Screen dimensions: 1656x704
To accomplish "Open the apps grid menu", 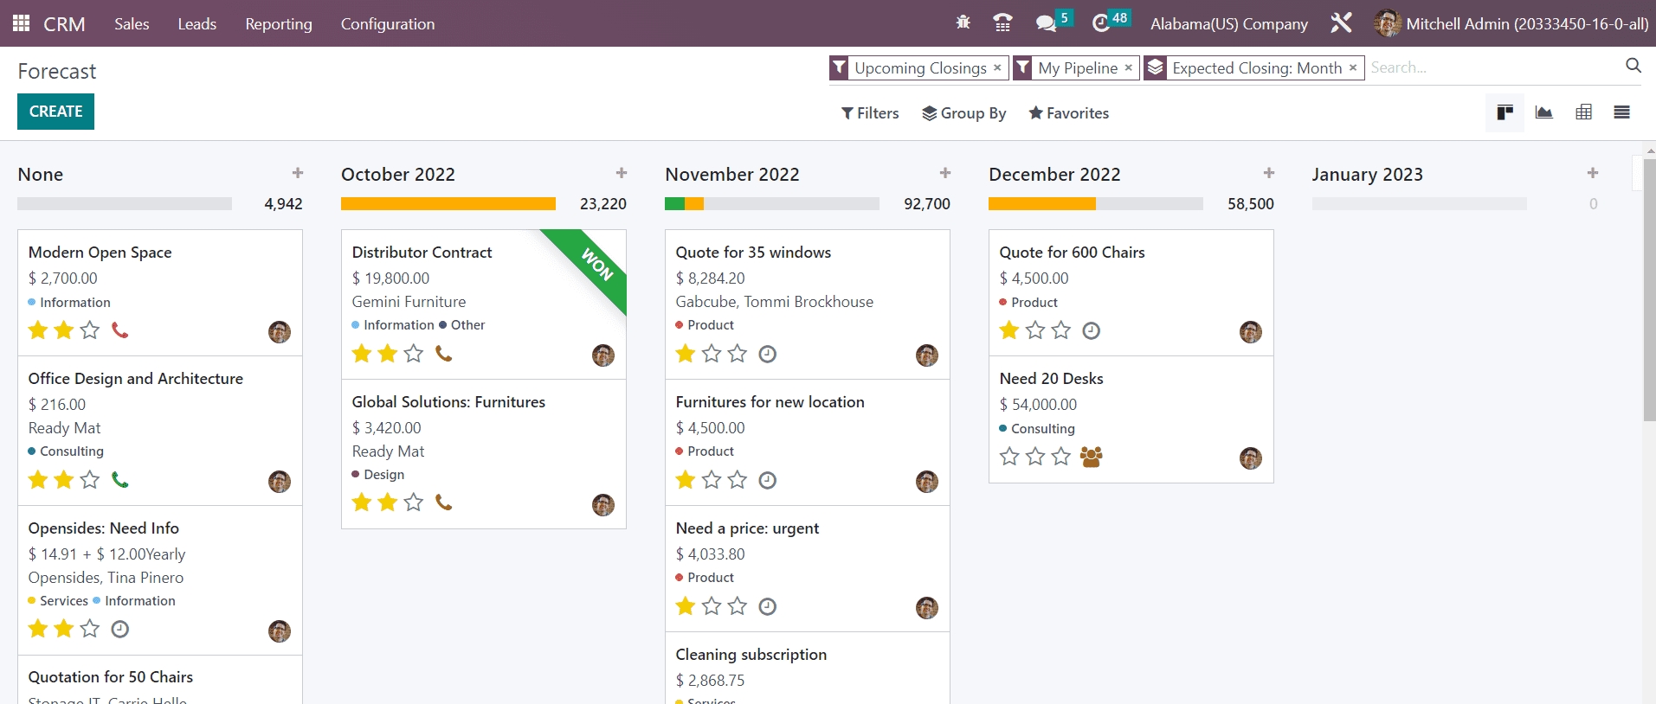I will coord(22,23).
